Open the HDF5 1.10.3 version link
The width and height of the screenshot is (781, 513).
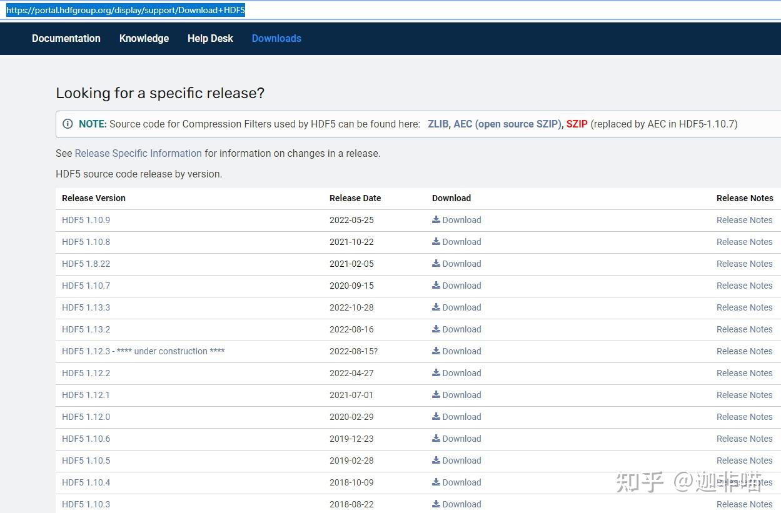[86, 504]
